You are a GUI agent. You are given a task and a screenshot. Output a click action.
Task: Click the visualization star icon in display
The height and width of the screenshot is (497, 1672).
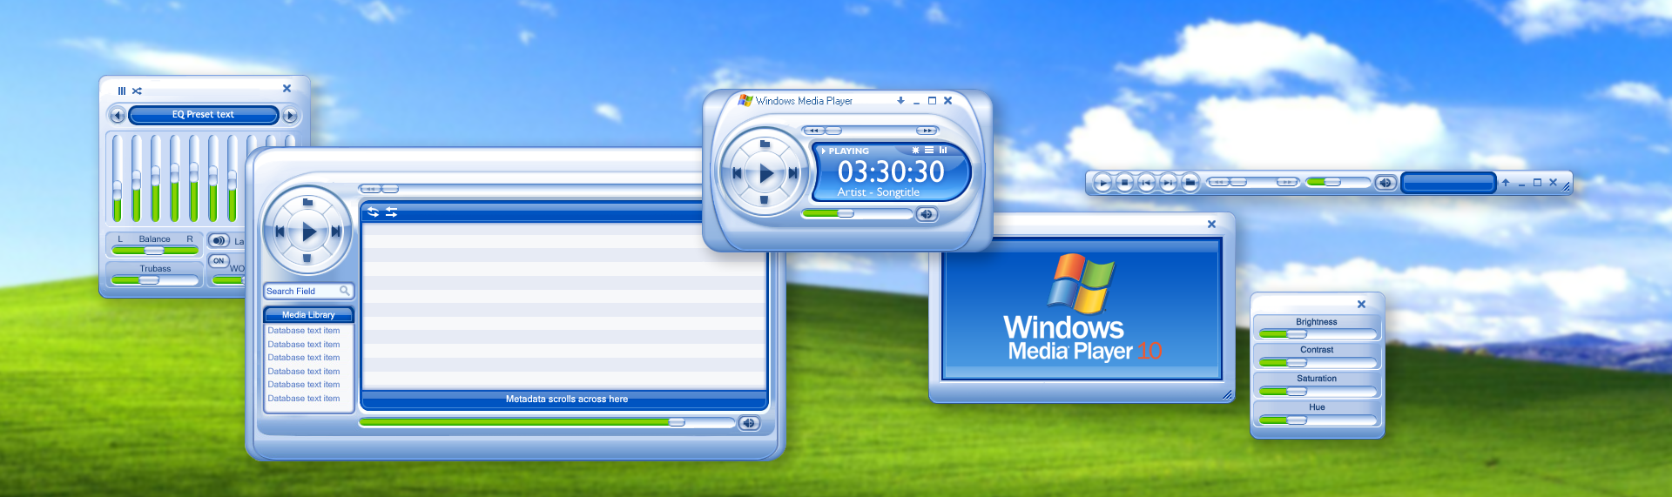[915, 151]
